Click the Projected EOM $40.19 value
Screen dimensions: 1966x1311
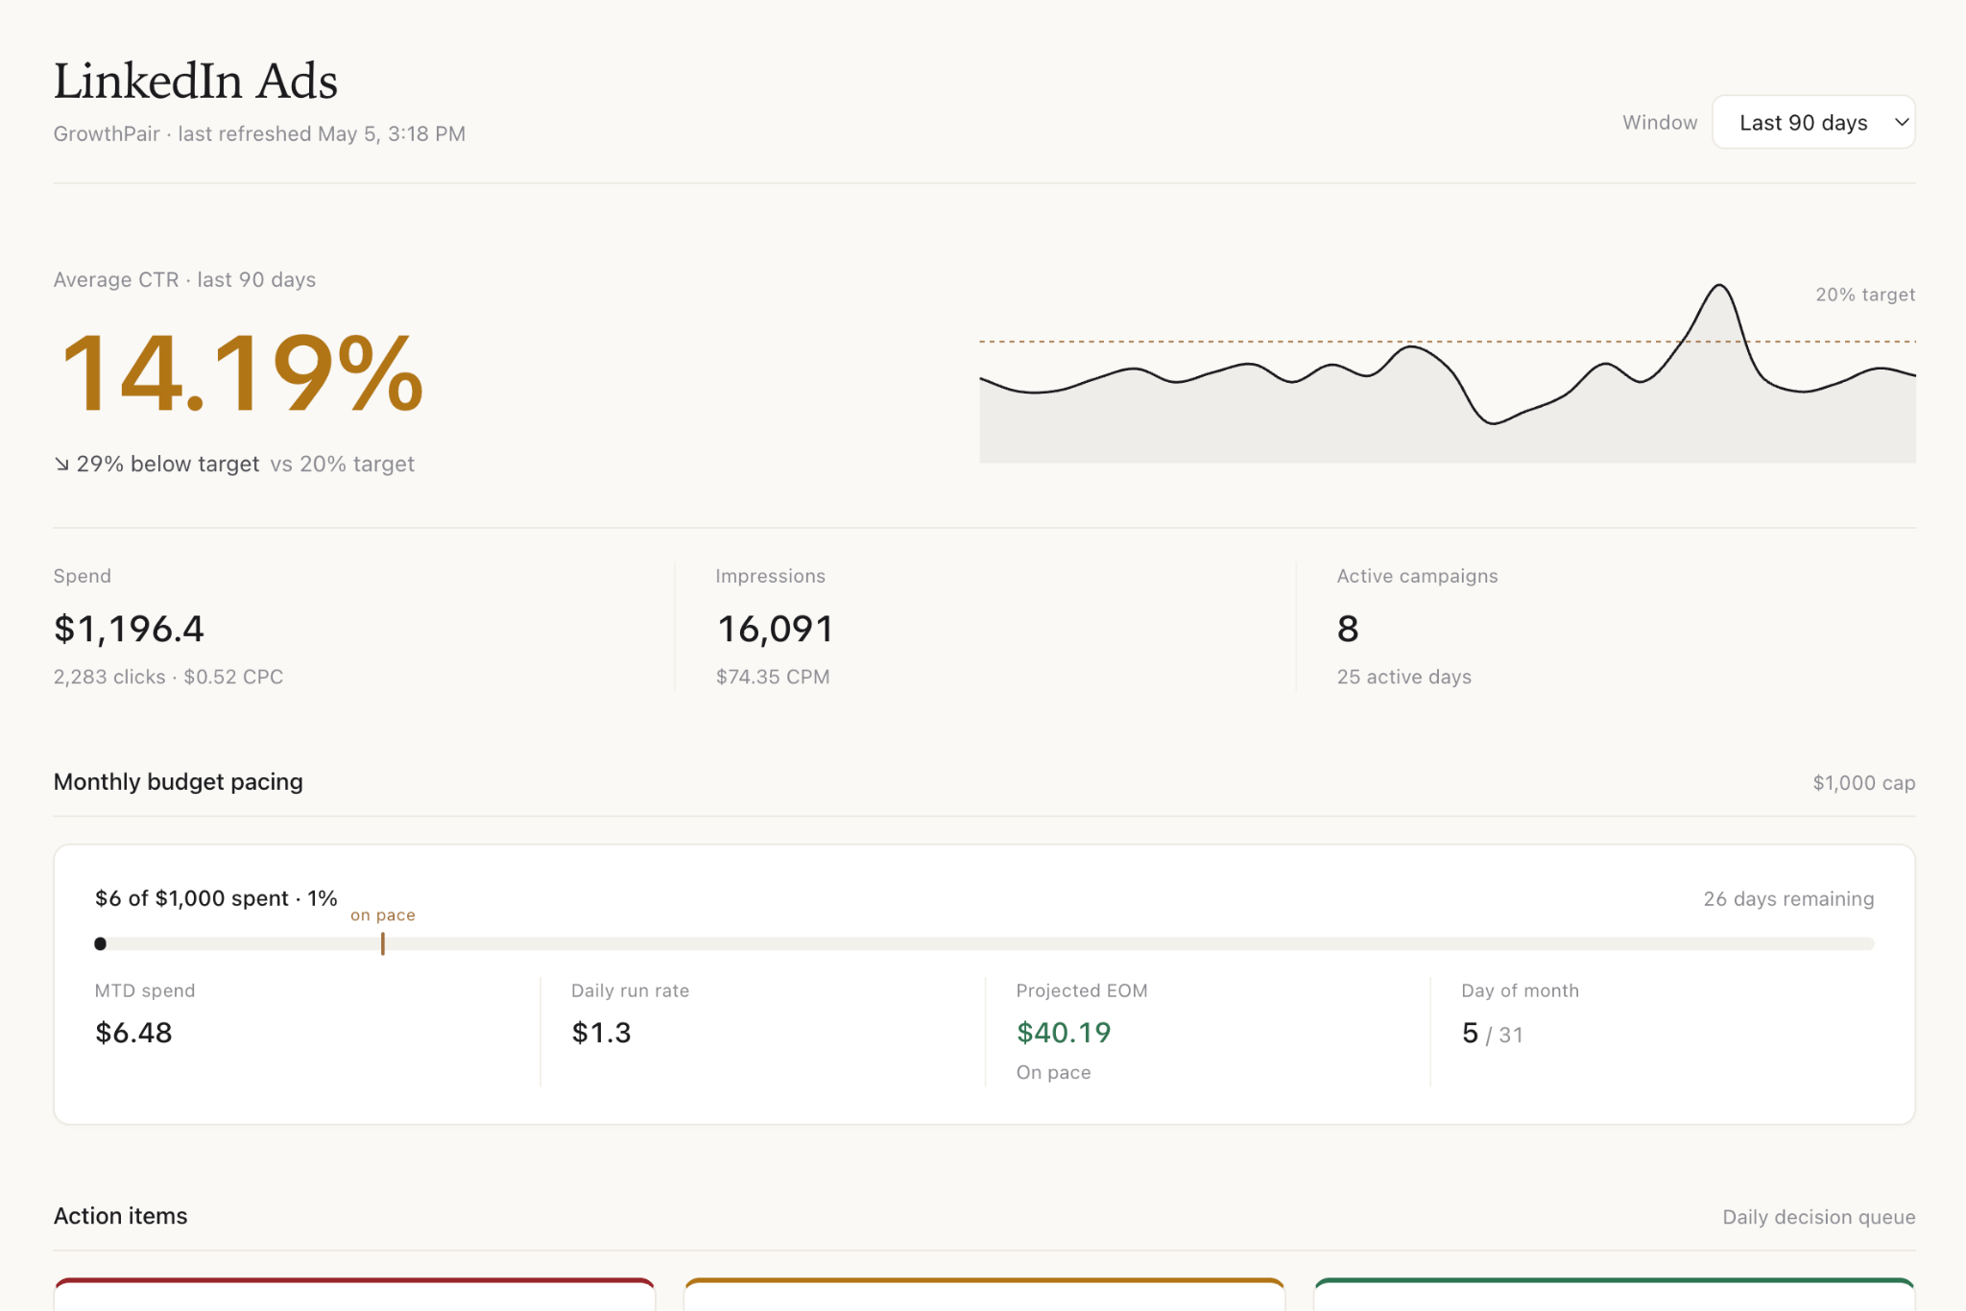point(1064,1033)
